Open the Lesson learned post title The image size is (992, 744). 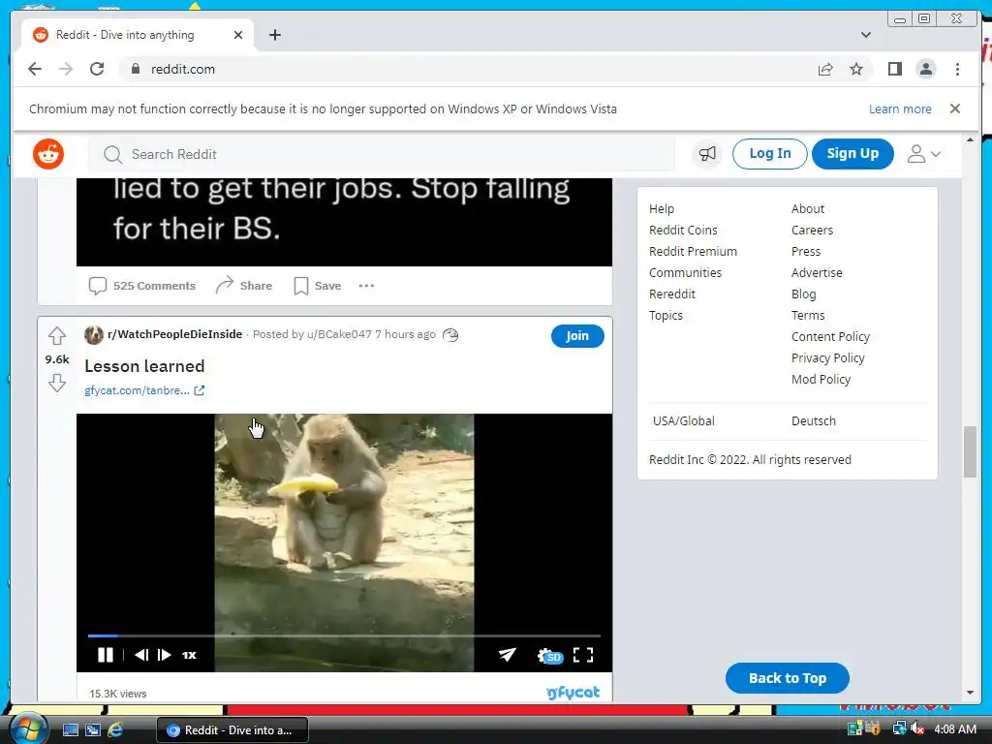144,366
